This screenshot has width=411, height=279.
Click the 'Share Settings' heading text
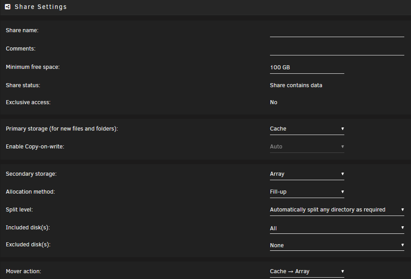(41, 7)
